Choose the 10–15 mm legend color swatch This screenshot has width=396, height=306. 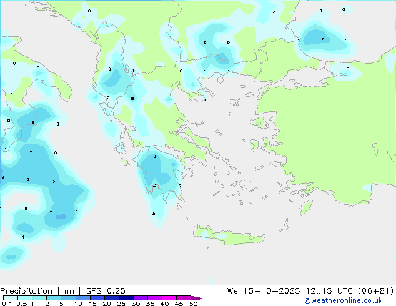tap(82, 298)
